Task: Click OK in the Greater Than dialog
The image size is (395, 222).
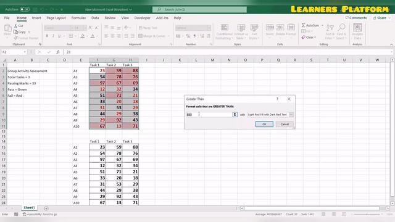Action: [264, 124]
